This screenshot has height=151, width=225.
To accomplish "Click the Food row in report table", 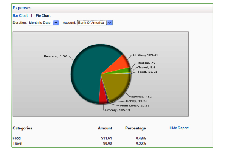I will (x=79, y=138).
